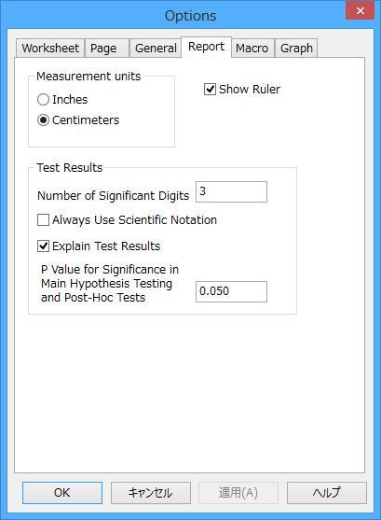Focus the P Value 0.050 input box
The image size is (381, 520).
(231, 291)
